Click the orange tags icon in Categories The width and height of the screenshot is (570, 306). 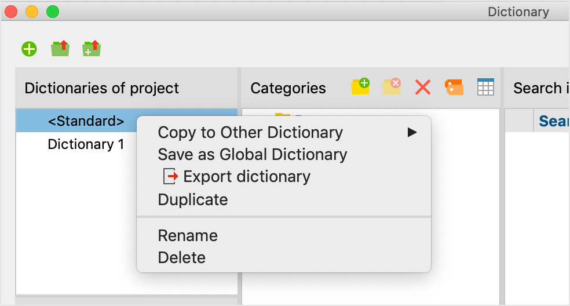pyautogui.click(x=454, y=88)
